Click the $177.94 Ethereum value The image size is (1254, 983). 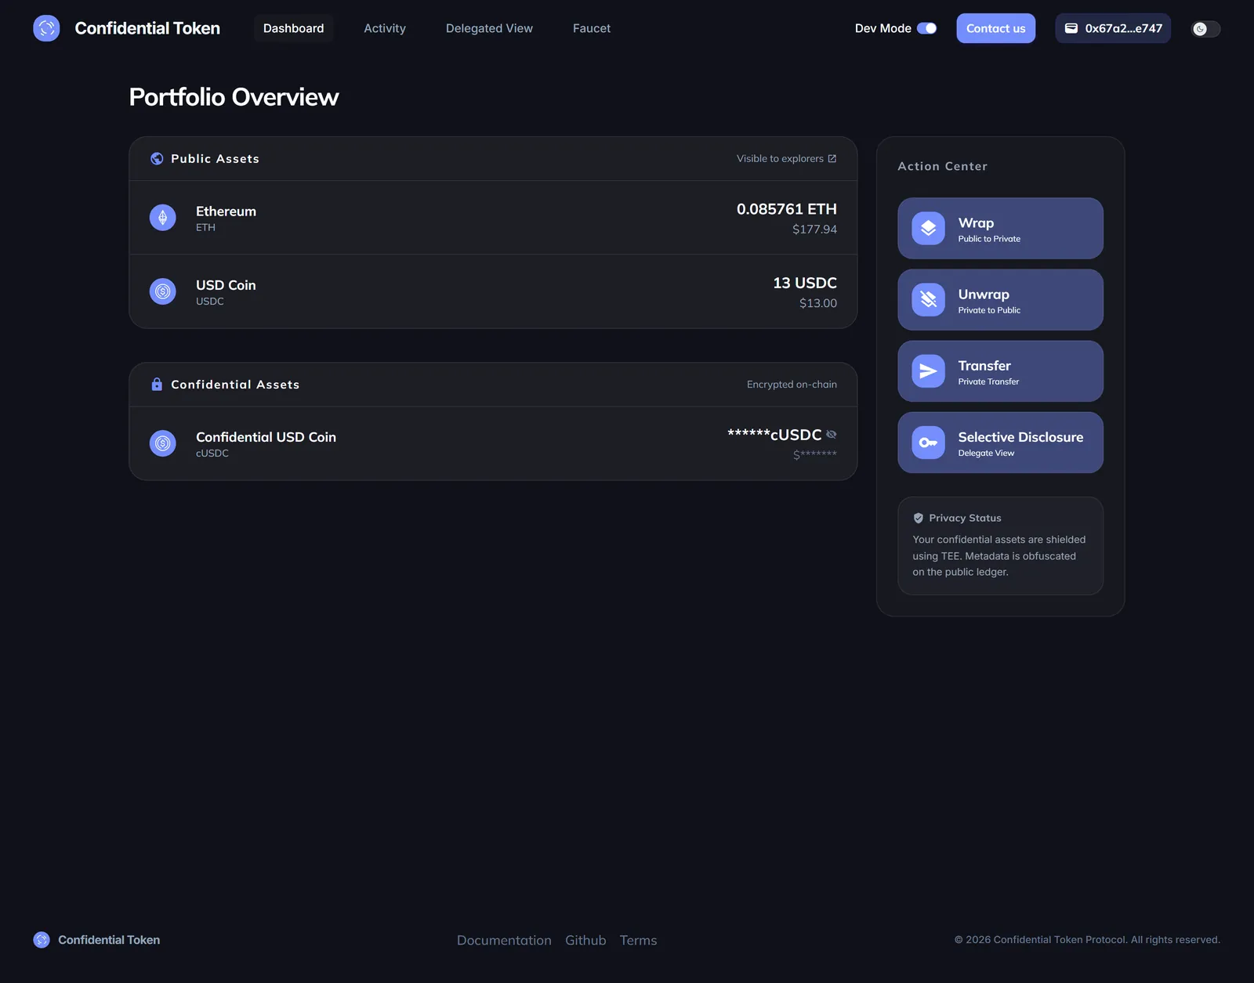click(x=814, y=229)
